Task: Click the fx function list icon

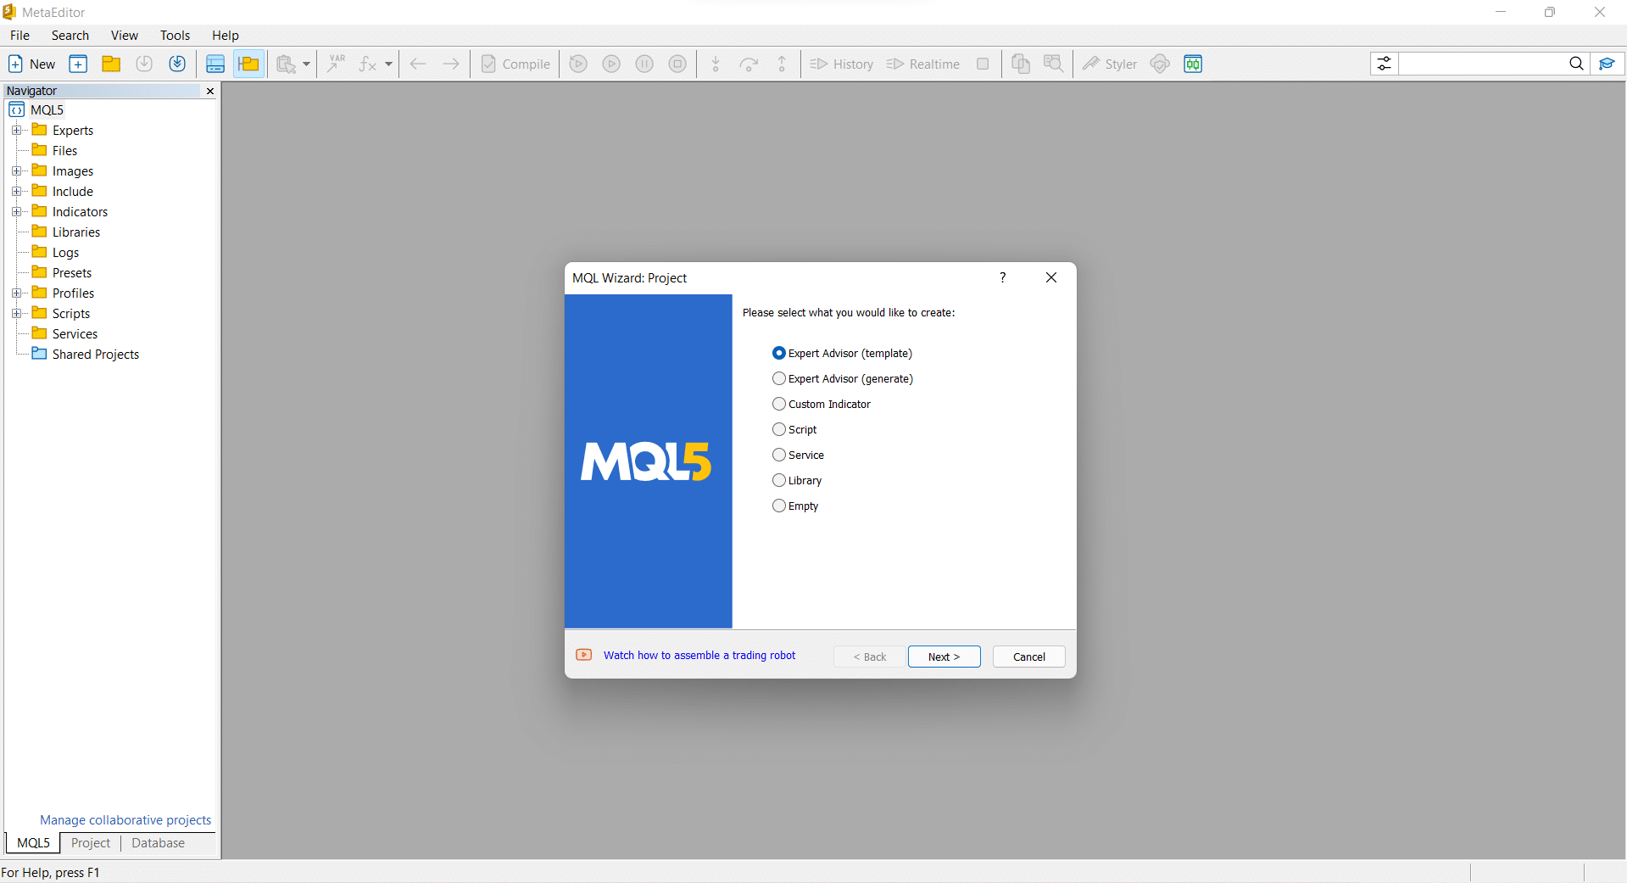Action: (x=368, y=64)
